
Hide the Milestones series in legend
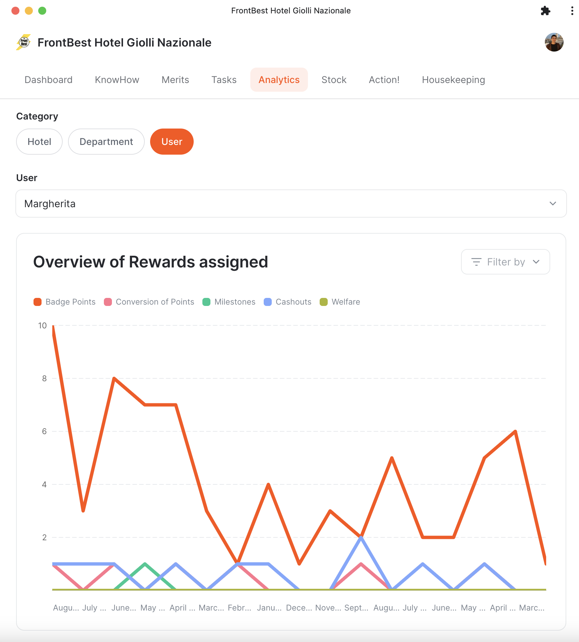(229, 302)
